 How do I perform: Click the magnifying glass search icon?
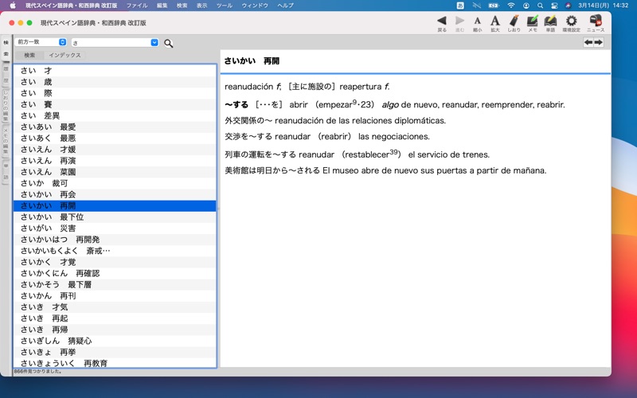pos(169,43)
